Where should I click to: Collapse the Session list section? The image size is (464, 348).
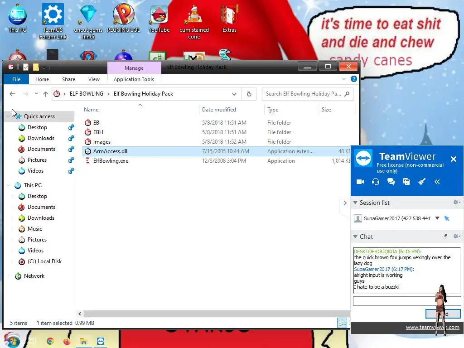click(x=355, y=203)
